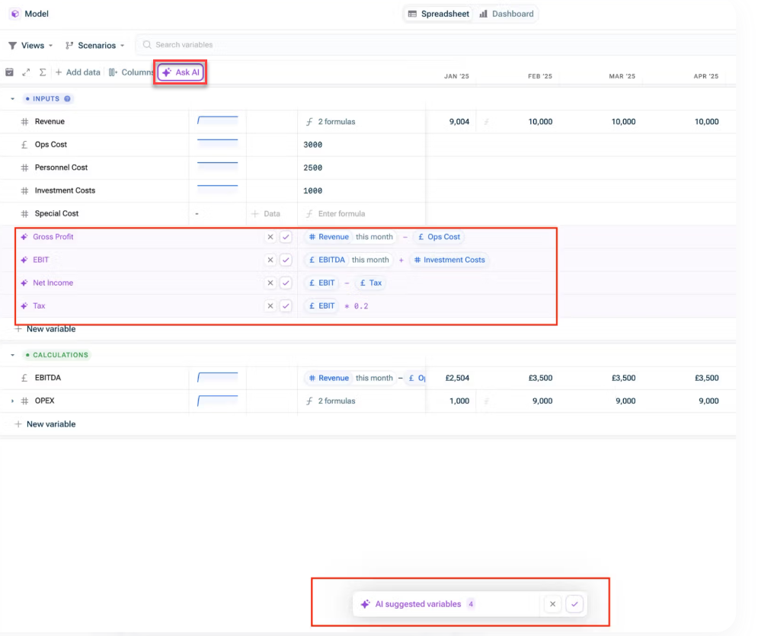Accept the Gross Profit suggested variable
774x636 pixels.
[x=285, y=237]
